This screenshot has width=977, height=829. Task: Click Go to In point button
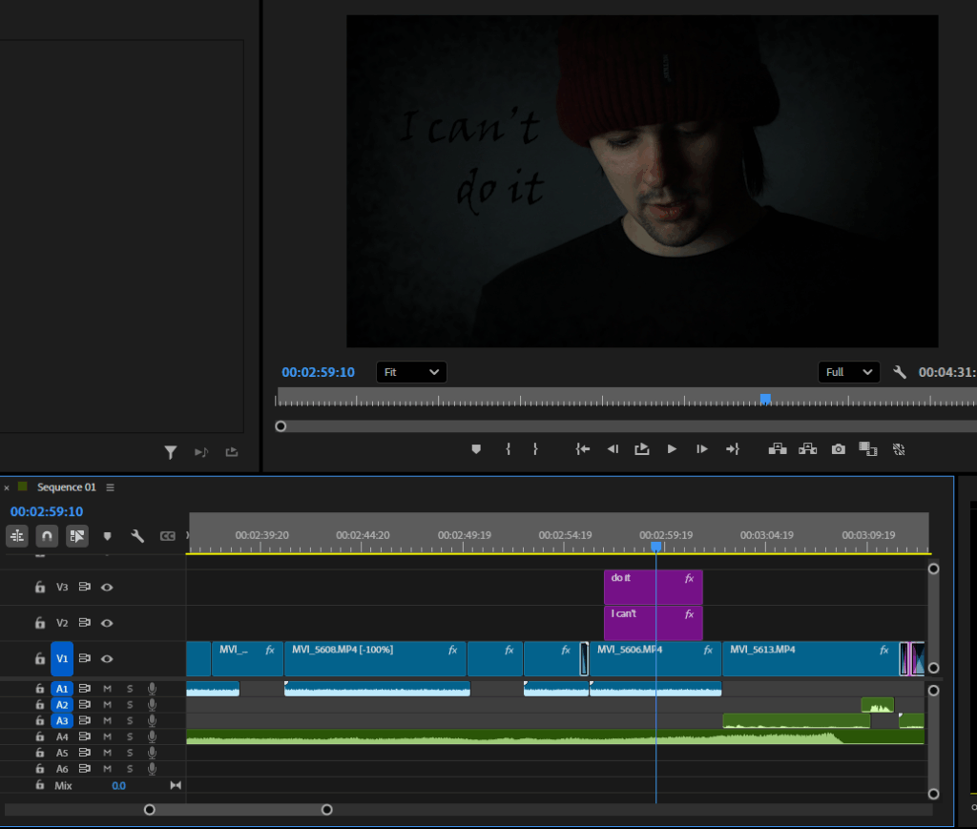pyautogui.click(x=582, y=448)
